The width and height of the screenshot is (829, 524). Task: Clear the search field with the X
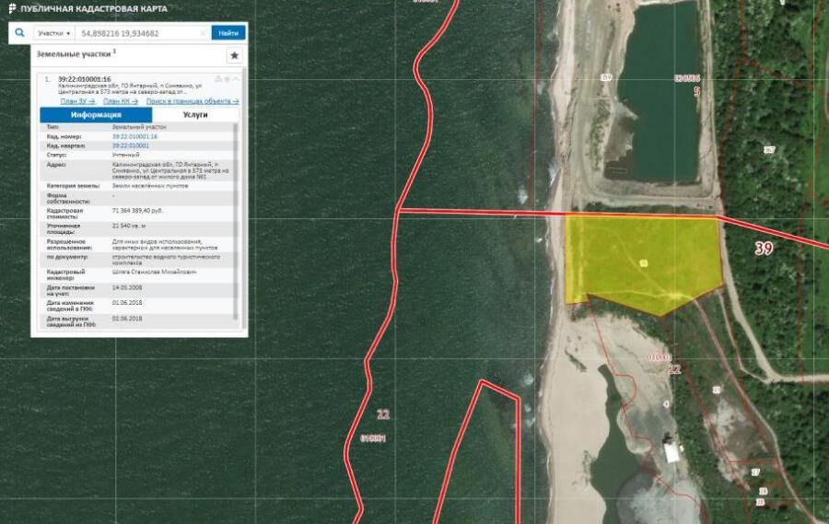point(204,33)
